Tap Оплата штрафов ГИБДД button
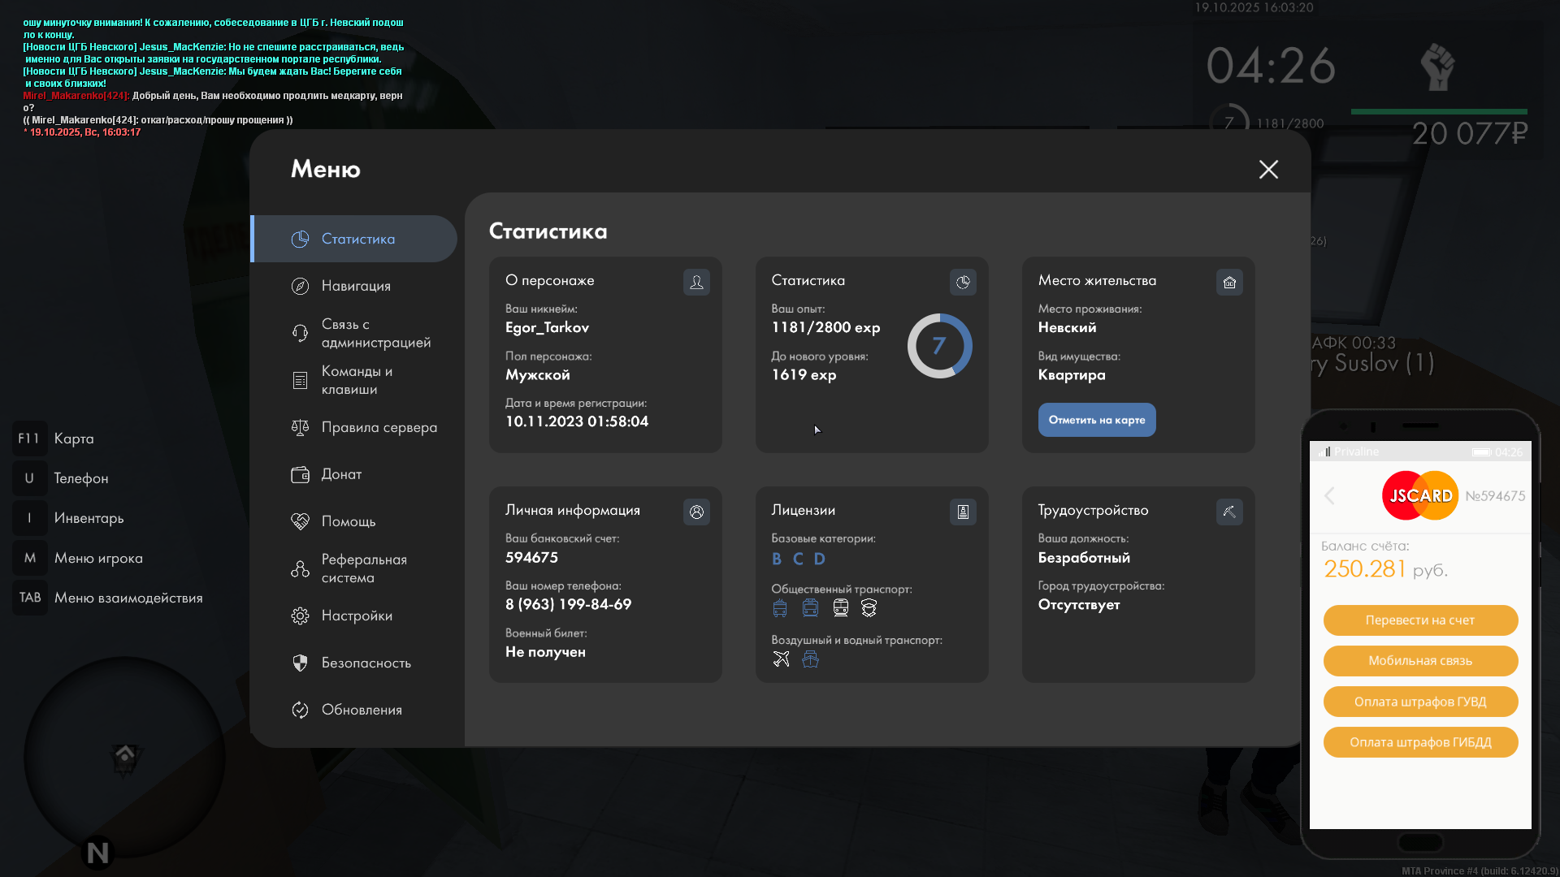 tap(1419, 742)
